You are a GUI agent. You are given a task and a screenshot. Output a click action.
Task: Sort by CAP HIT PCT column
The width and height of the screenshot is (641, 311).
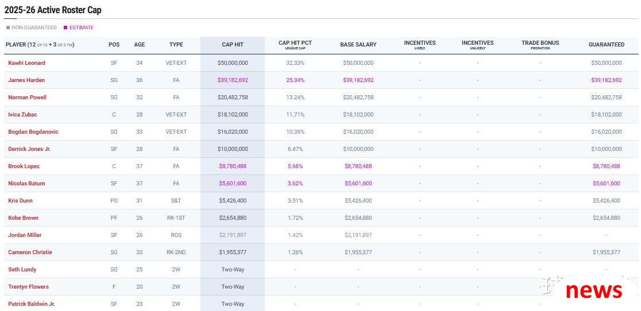coord(295,45)
